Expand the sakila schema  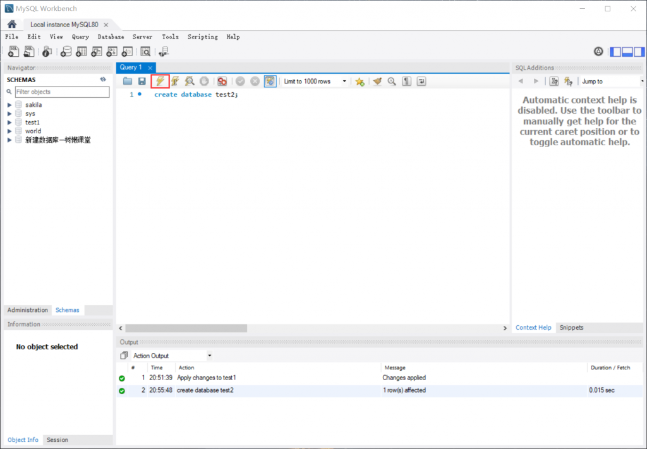pyautogui.click(x=9, y=105)
